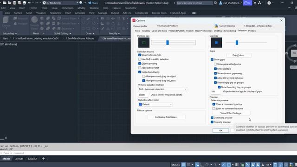The image size is (297, 167).
Task: Click the Visual Effect Settings button
Action: (x=231, y=113)
